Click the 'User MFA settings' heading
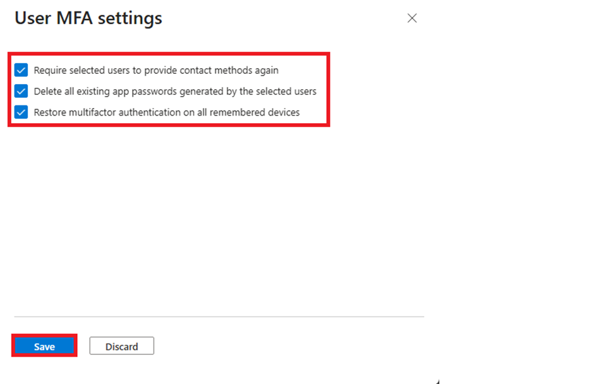This screenshot has height=384, width=616. [88, 18]
